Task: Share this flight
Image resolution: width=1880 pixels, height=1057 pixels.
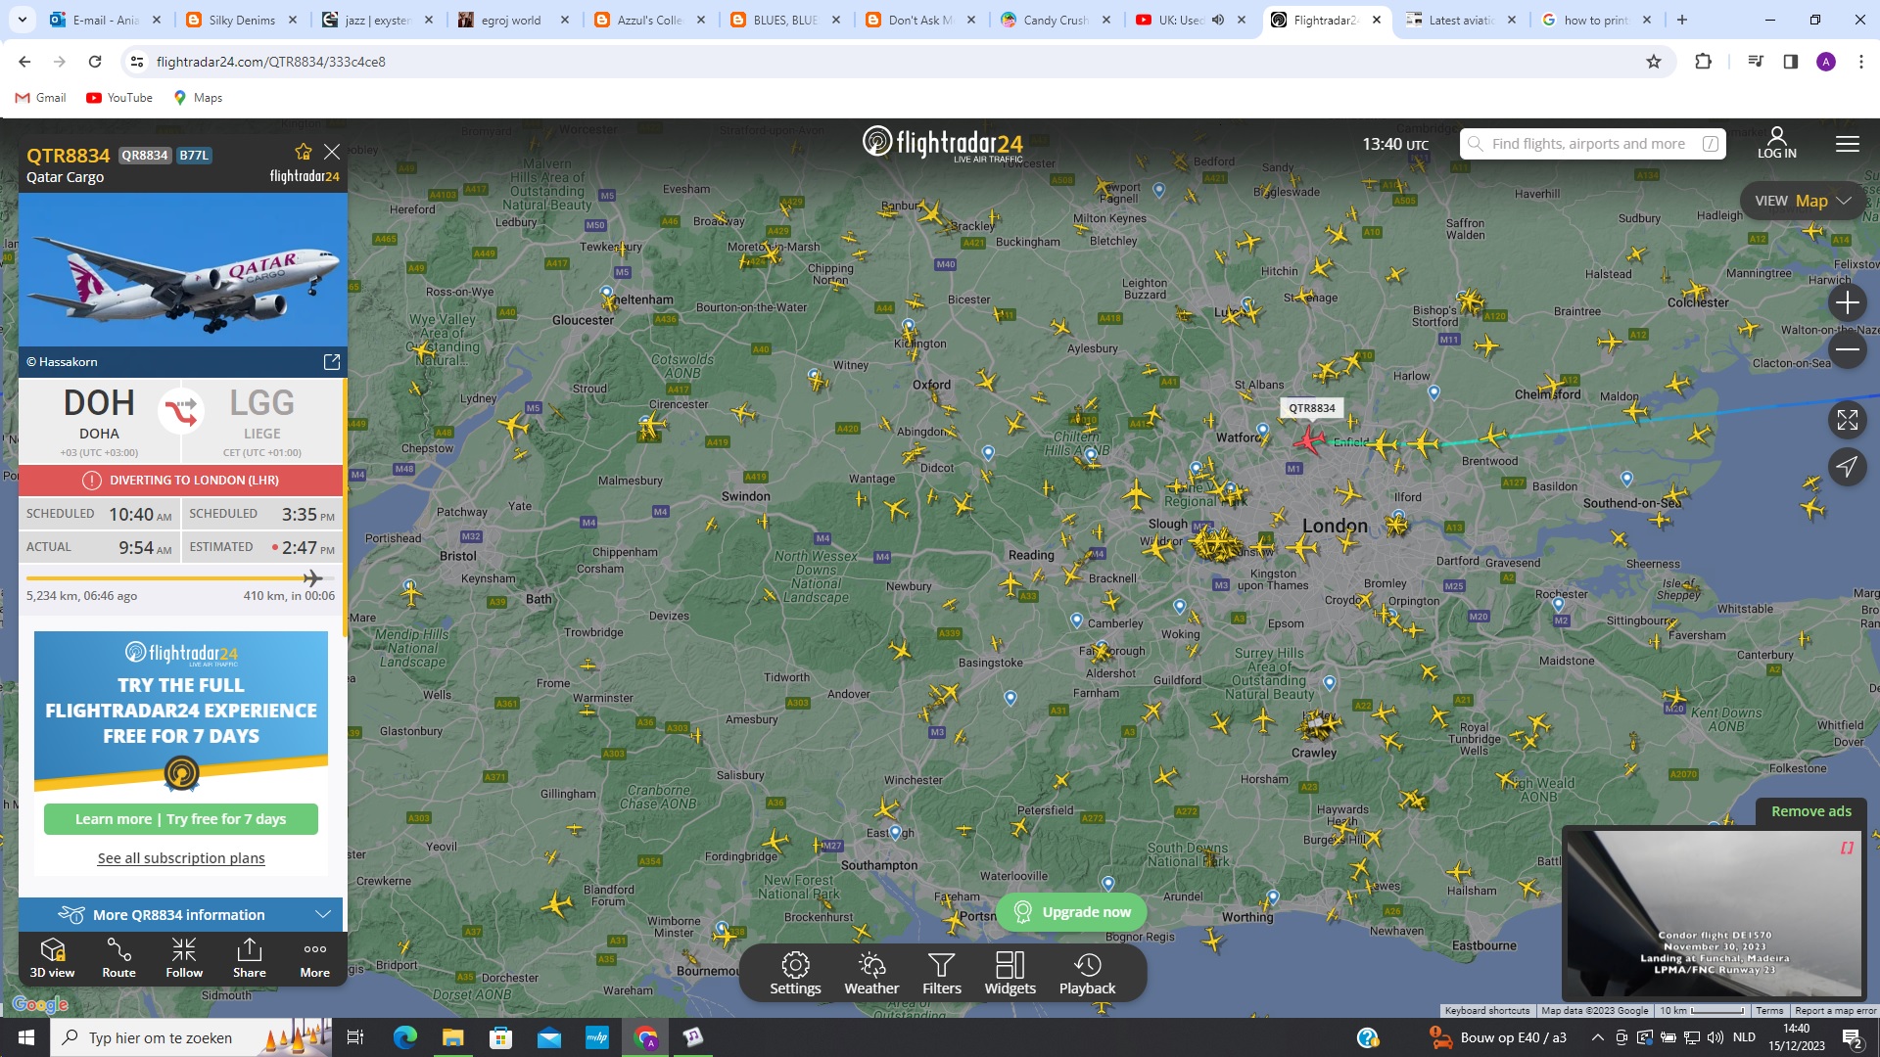Action: point(250,957)
